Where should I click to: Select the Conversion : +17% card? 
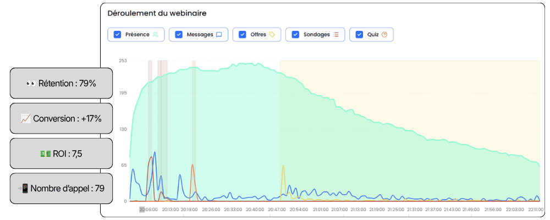point(62,119)
